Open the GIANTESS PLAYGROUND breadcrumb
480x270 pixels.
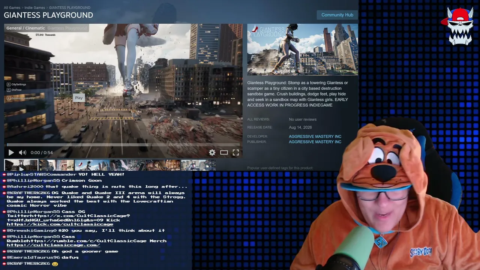pyautogui.click(x=70, y=7)
